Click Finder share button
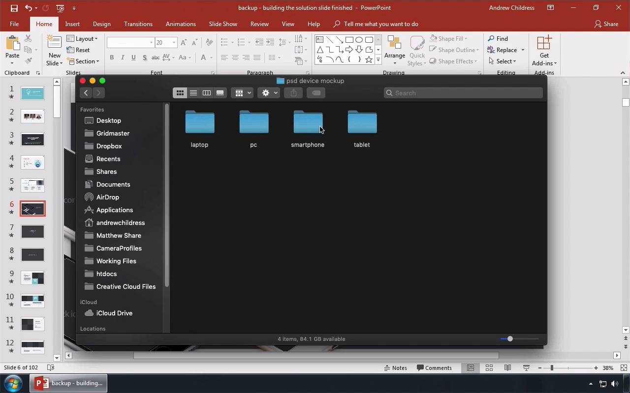 (293, 93)
